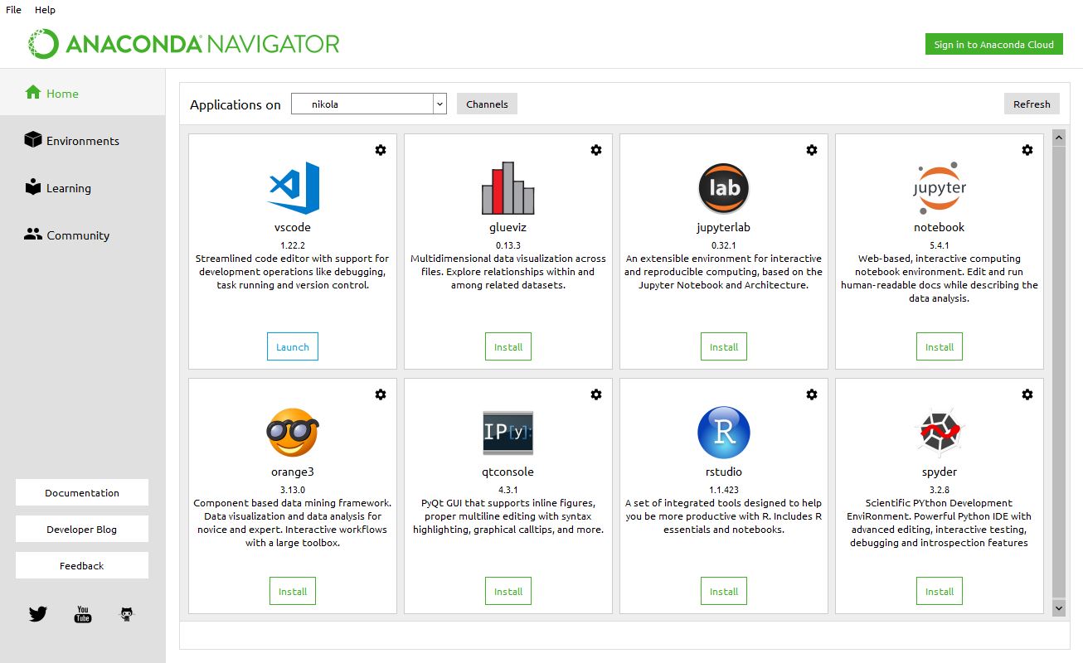Click the Spyder web logo
Image resolution: width=1083 pixels, height=663 pixels.
(940, 433)
